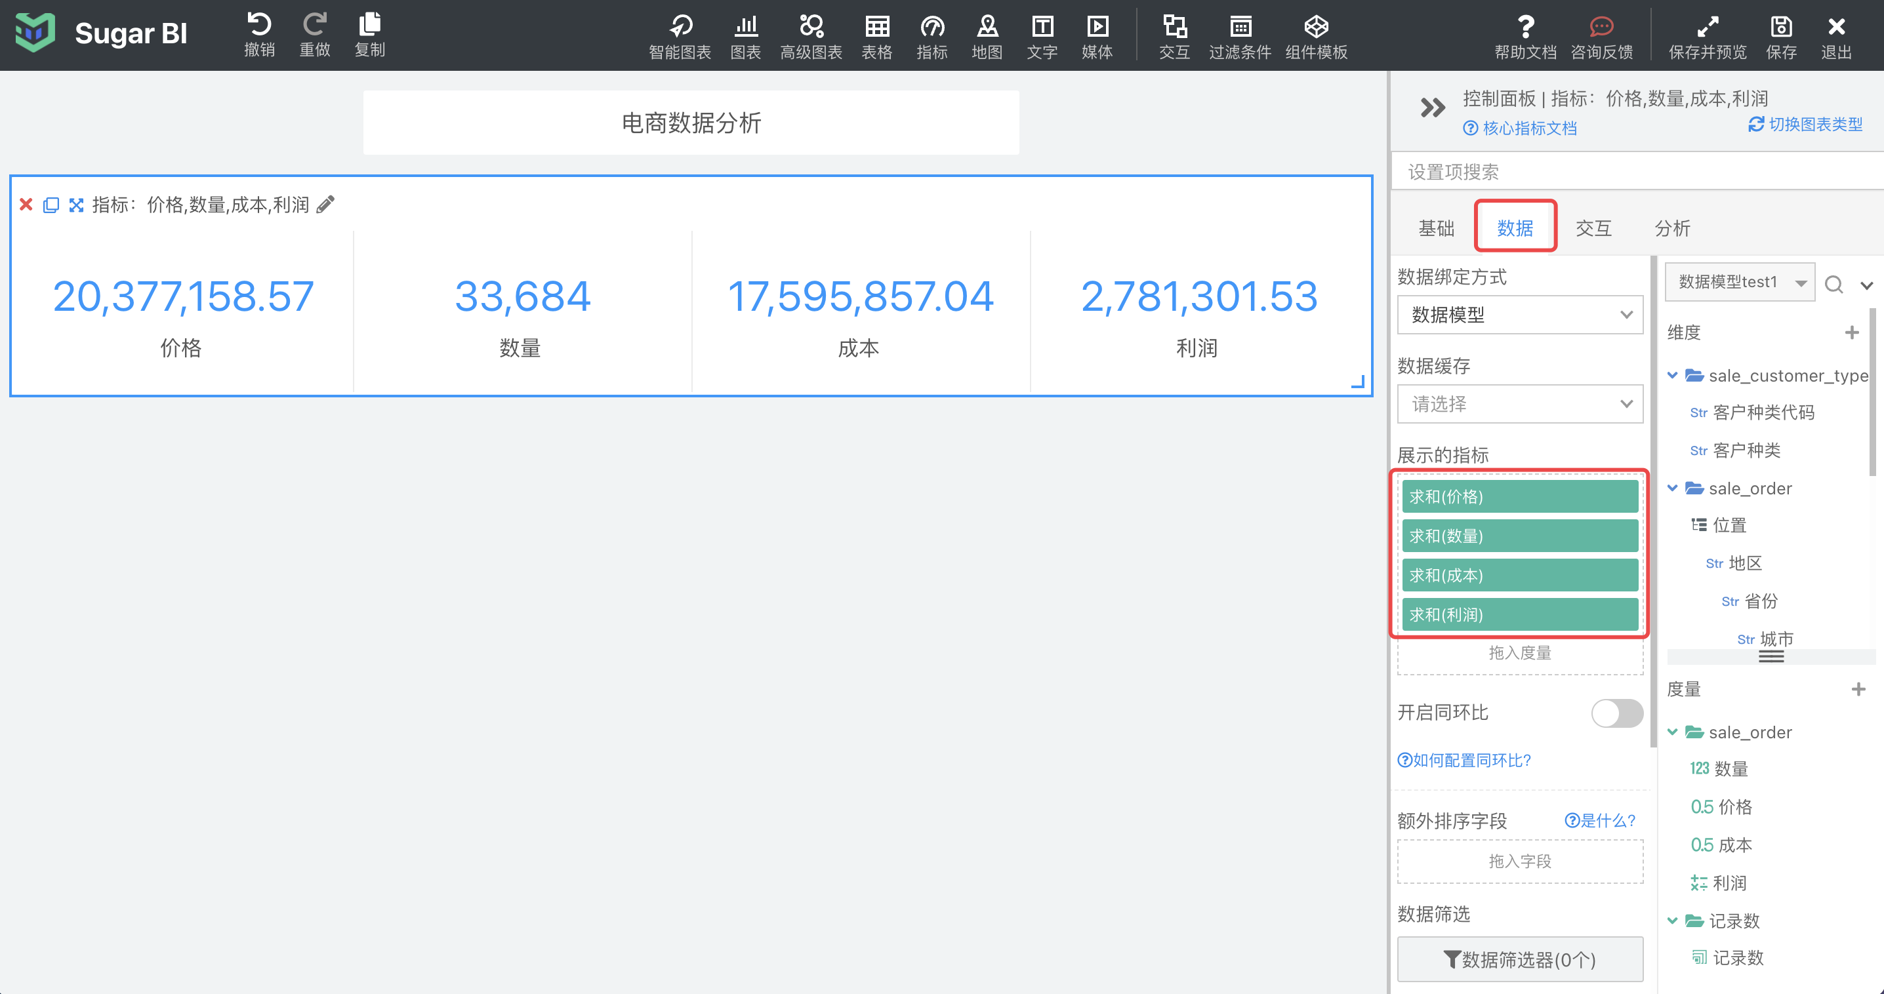Viewport: 1884px width, 994px height.
Task: Select the 价格 measure field
Action: (1721, 807)
